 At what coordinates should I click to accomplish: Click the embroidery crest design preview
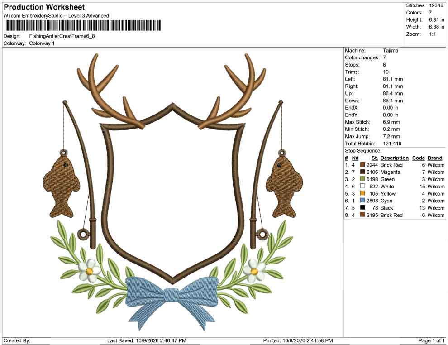tap(172, 192)
